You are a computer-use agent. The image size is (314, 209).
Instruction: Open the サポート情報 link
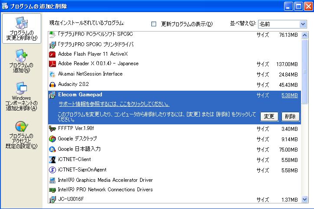click(x=114, y=104)
